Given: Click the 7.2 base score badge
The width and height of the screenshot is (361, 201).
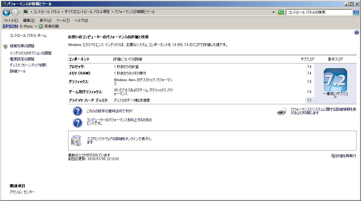Looking at the screenshot, I should pyautogui.click(x=335, y=80).
